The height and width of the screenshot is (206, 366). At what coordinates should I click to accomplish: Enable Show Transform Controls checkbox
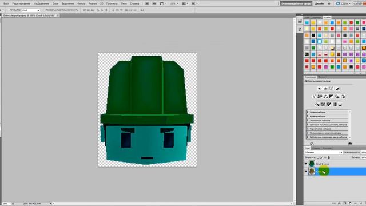pos(45,10)
